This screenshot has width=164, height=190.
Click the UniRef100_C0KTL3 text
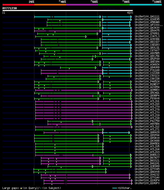click(147, 36)
